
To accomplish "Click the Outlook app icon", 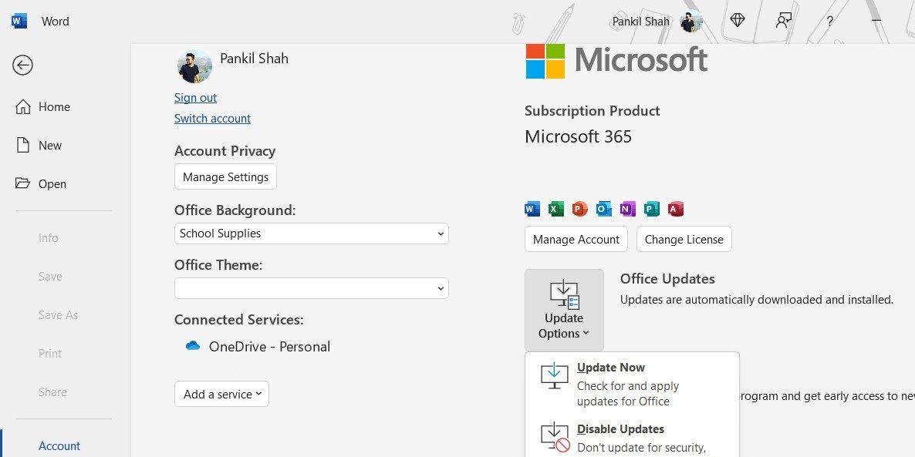I will coord(603,209).
